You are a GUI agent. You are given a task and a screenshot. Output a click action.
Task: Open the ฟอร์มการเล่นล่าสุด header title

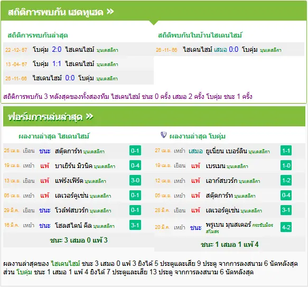pyautogui.click(x=45, y=117)
